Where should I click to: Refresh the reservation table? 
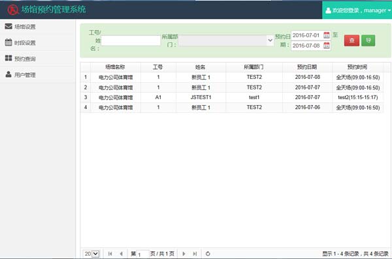coord(208,254)
